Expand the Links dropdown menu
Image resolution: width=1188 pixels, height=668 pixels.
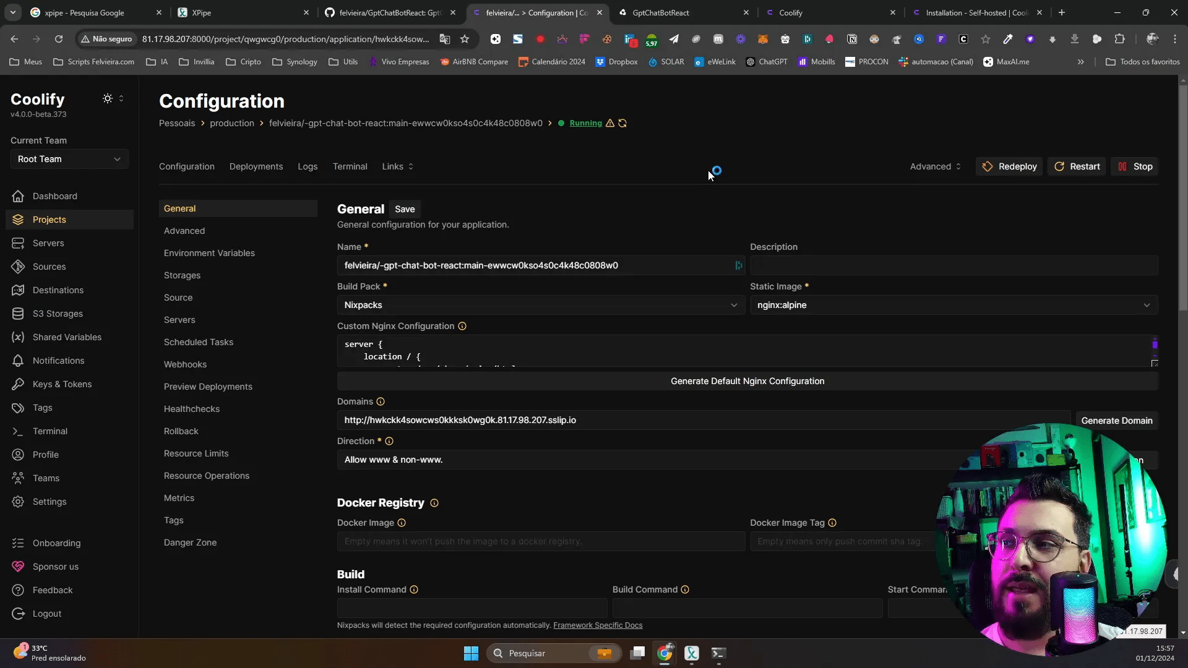click(x=398, y=166)
